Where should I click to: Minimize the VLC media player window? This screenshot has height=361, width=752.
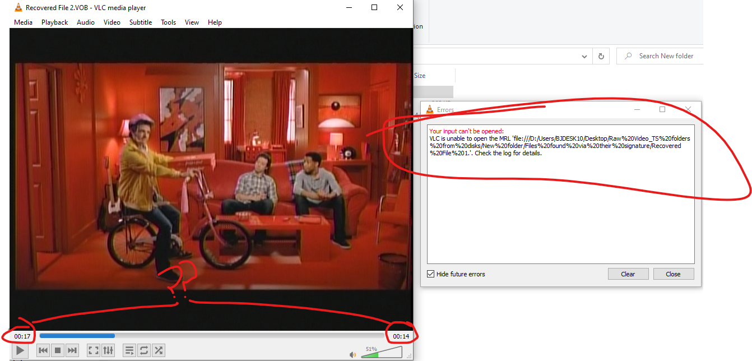coord(349,7)
